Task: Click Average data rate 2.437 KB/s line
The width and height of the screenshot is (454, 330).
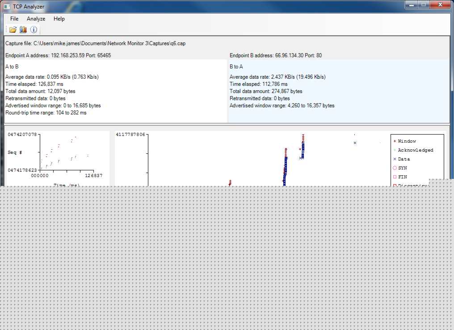Action: coord(277,77)
